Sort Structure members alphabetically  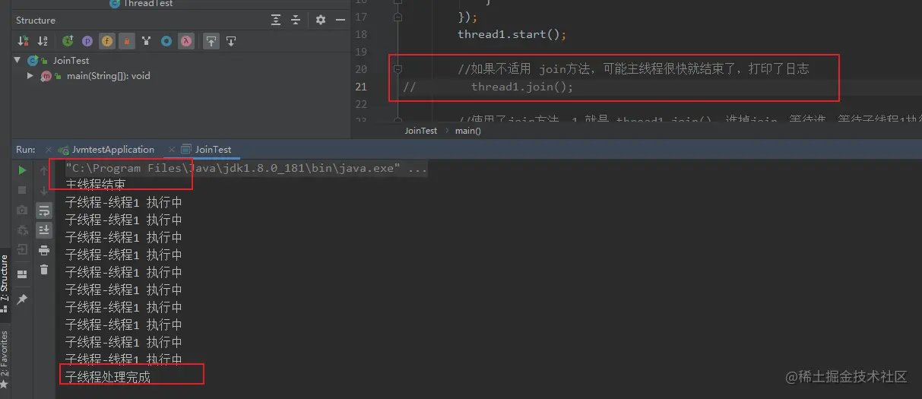[x=43, y=41]
